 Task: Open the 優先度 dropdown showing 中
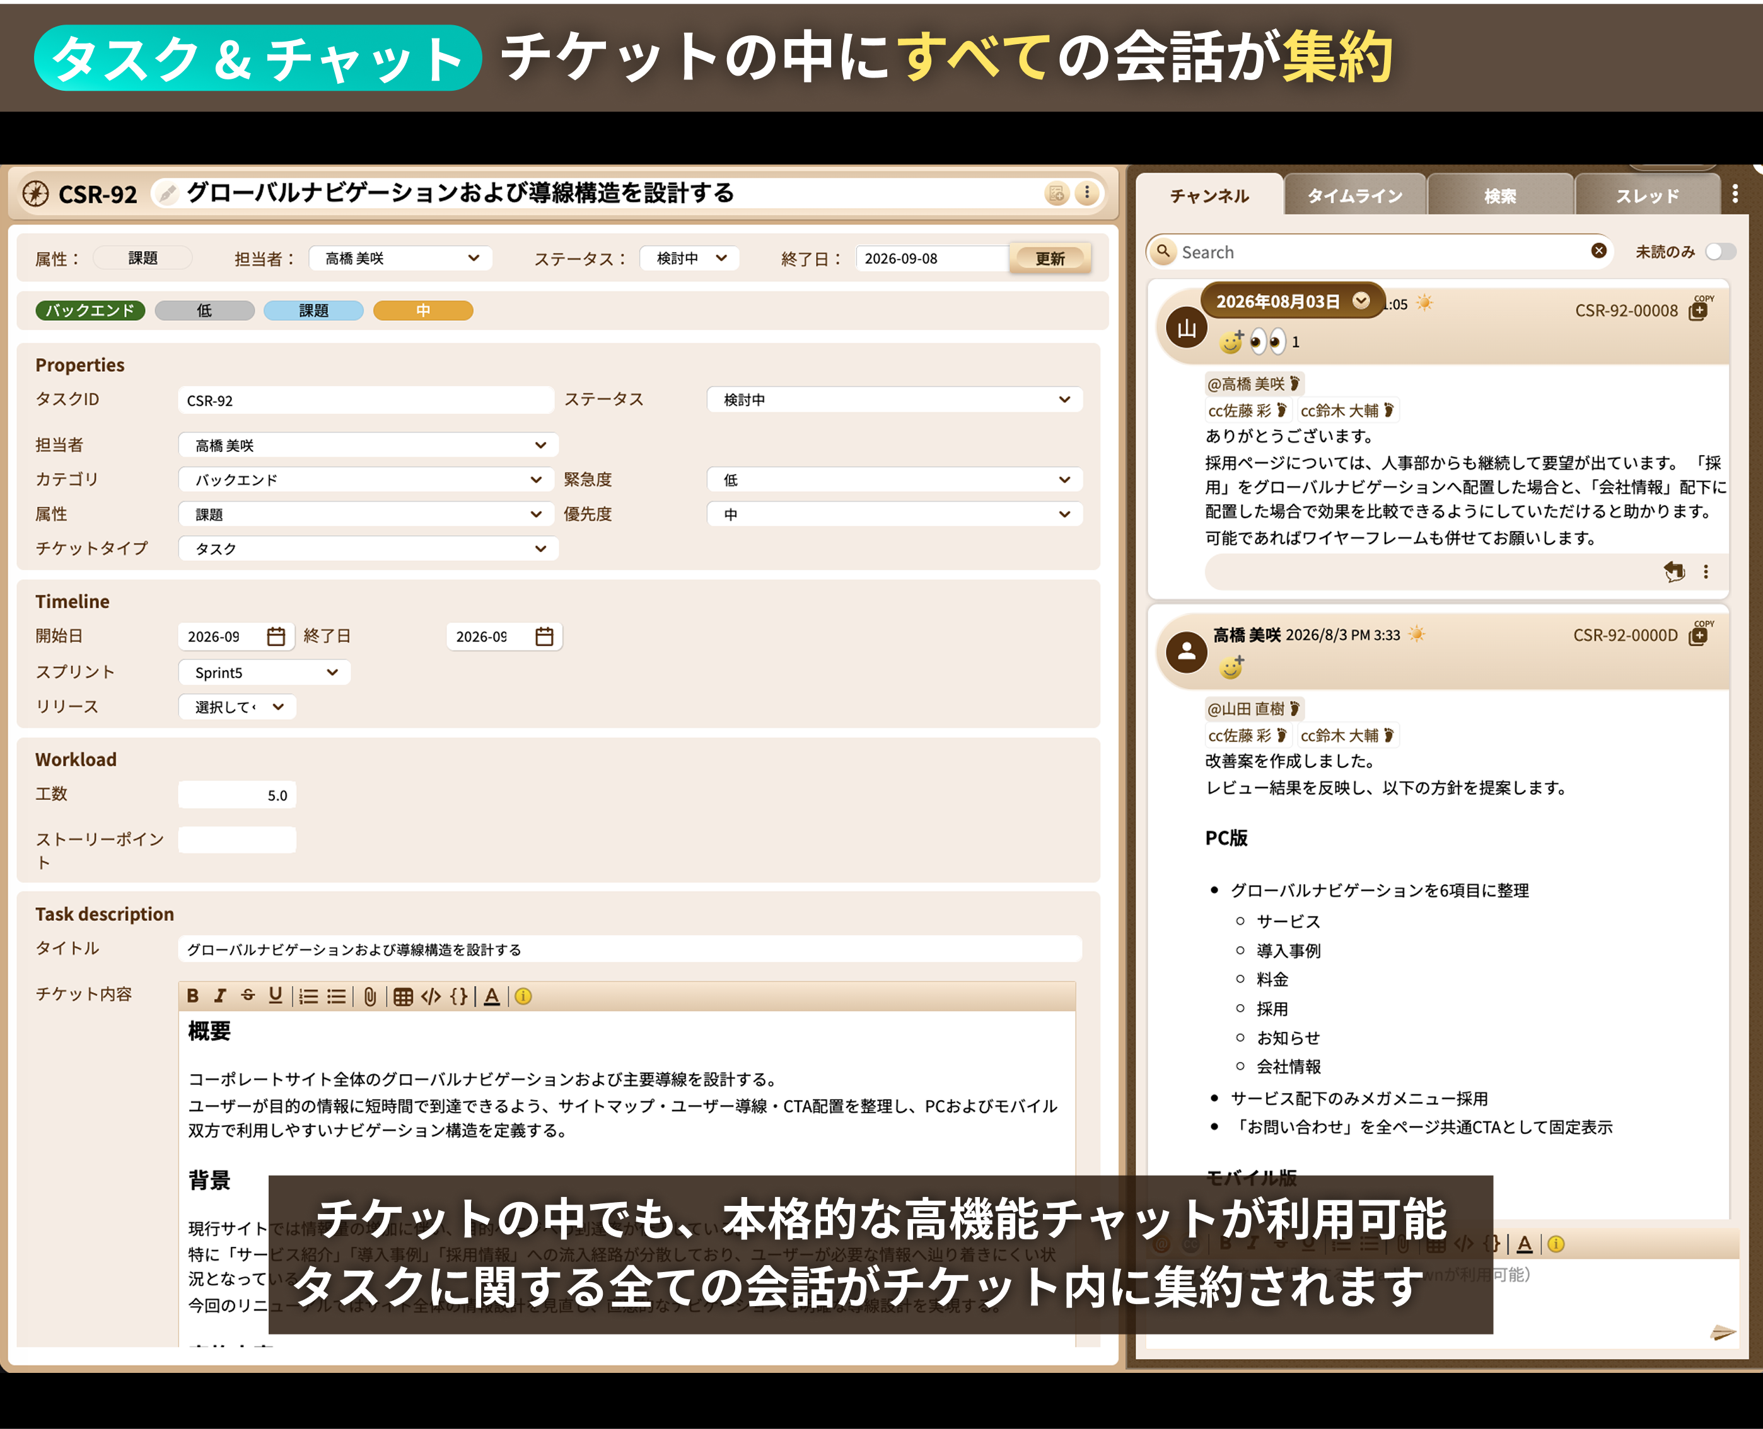click(895, 514)
